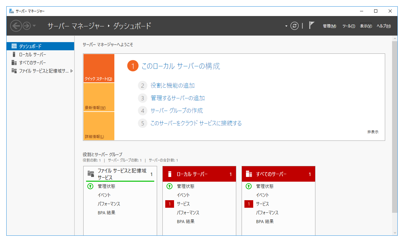The height and width of the screenshot is (242, 404).
Task: Click サービス in すべてのサーバー tile
Action: click(x=263, y=204)
